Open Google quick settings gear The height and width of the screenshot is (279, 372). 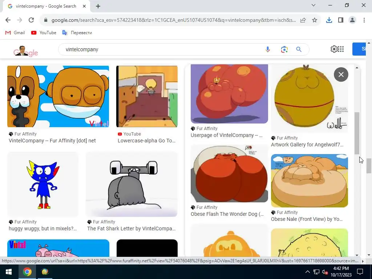click(334, 49)
